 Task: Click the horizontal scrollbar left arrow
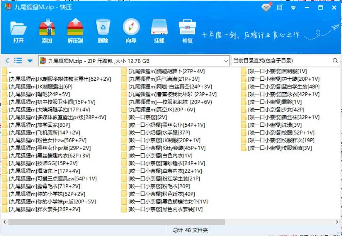4,222
